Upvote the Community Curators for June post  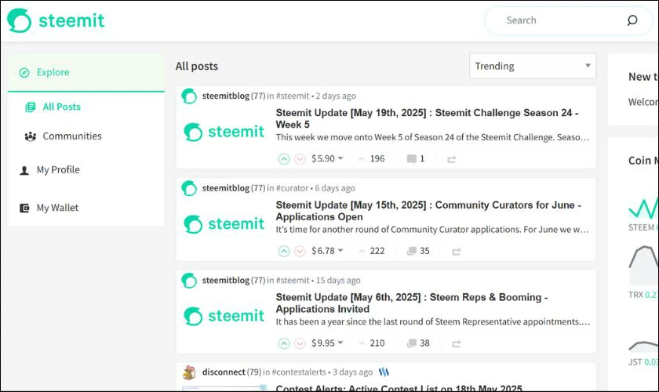point(284,251)
